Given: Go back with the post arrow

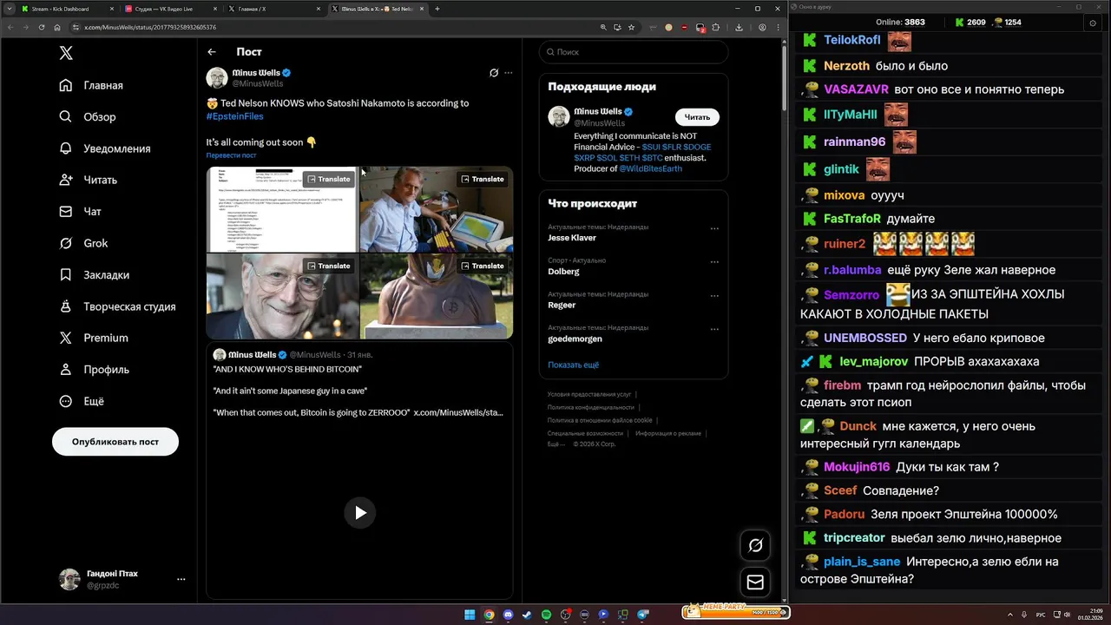Looking at the screenshot, I should click(212, 52).
